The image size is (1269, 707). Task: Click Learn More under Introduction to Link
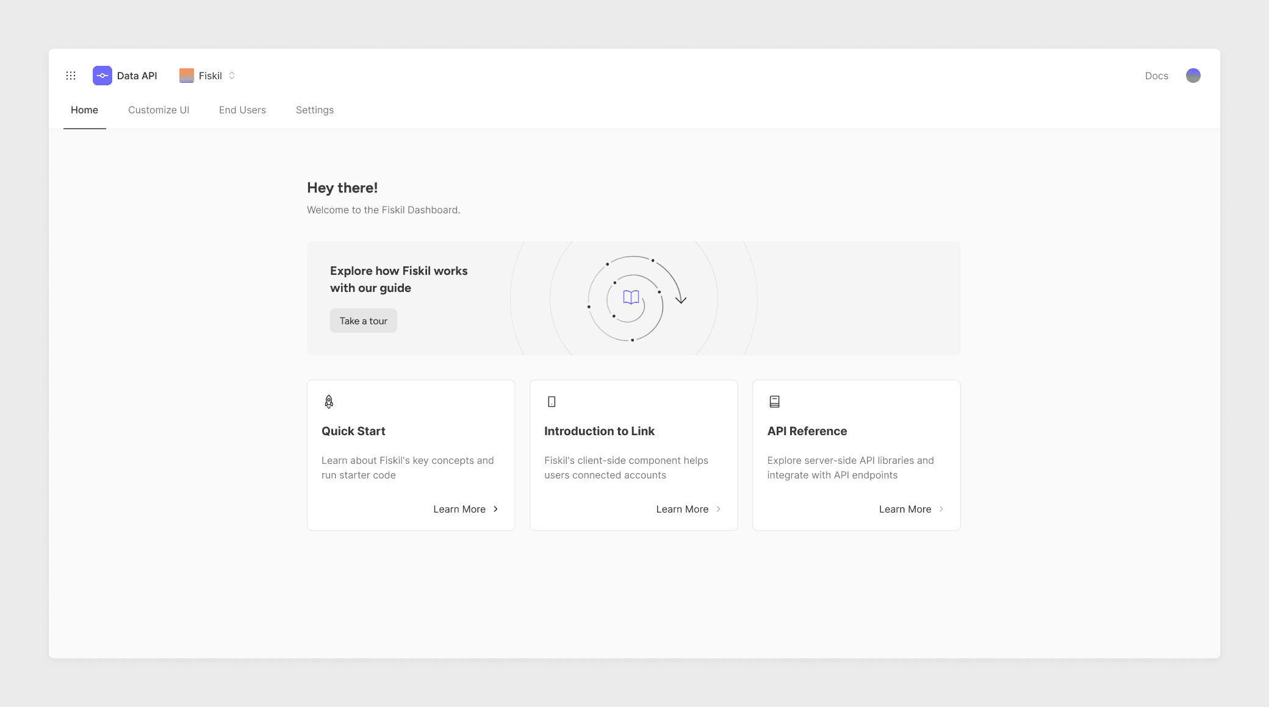(682, 510)
